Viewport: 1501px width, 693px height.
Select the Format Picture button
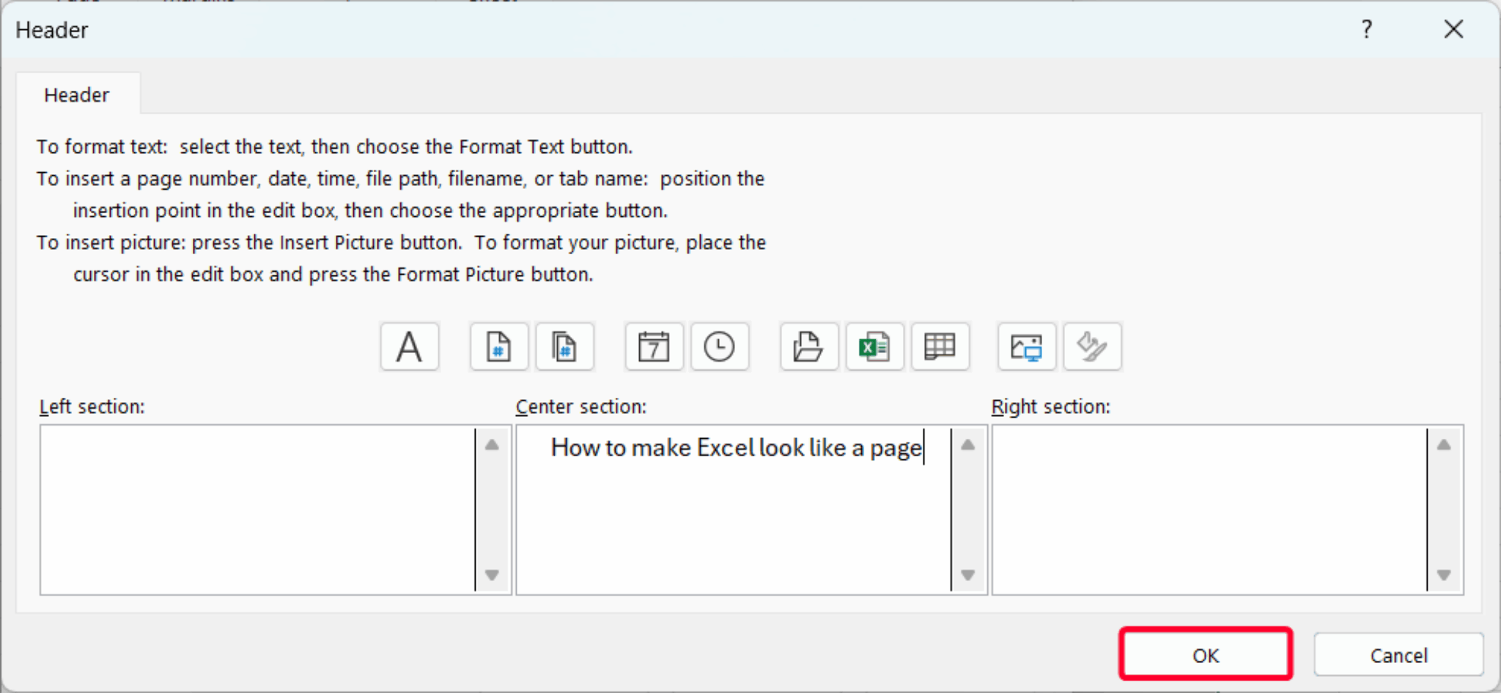(x=1092, y=346)
